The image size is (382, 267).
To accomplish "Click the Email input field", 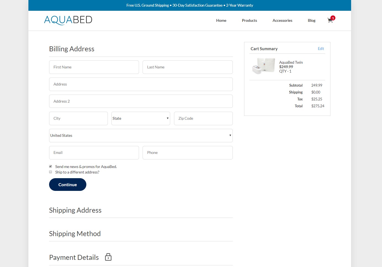I will click(x=94, y=153).
